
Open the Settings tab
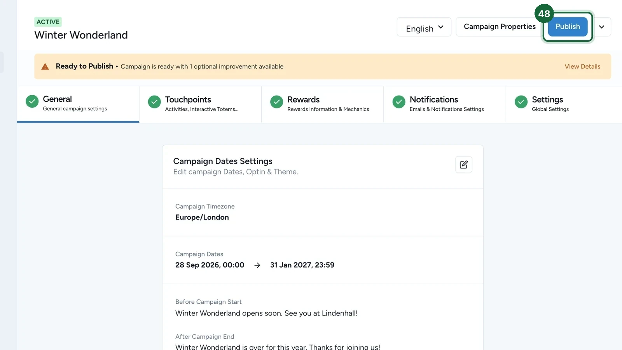564,104
